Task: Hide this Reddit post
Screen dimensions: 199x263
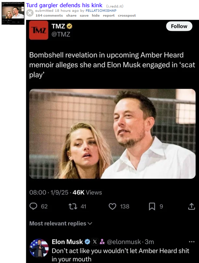Action: tap(96, 16)
